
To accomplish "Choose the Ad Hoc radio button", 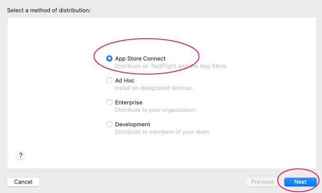I will tap(109, 80).
